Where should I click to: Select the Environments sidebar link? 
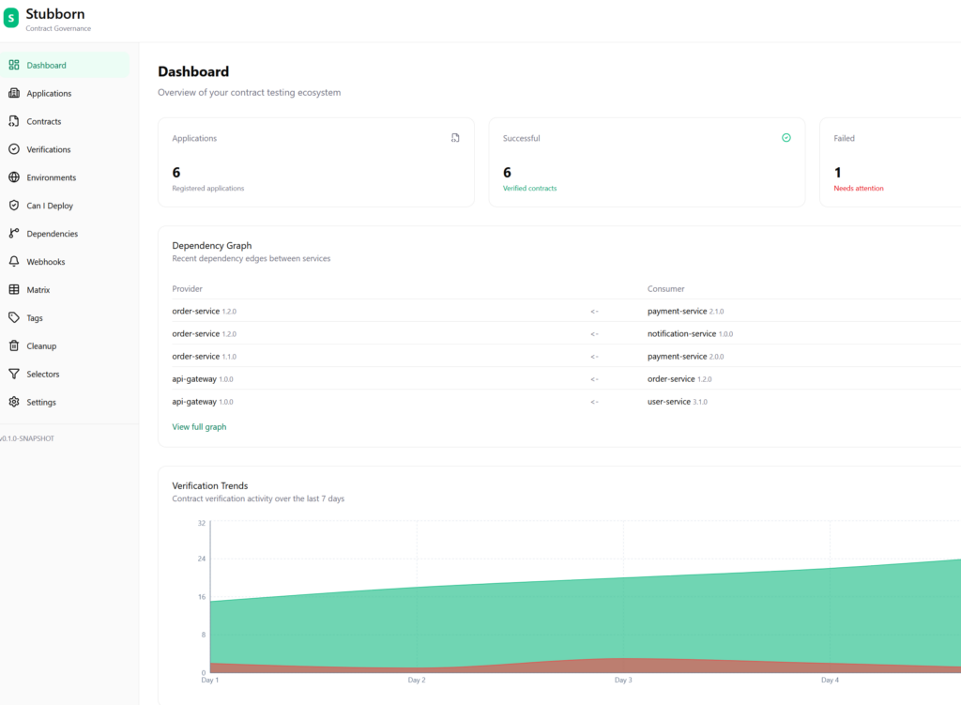click(65, 177)
